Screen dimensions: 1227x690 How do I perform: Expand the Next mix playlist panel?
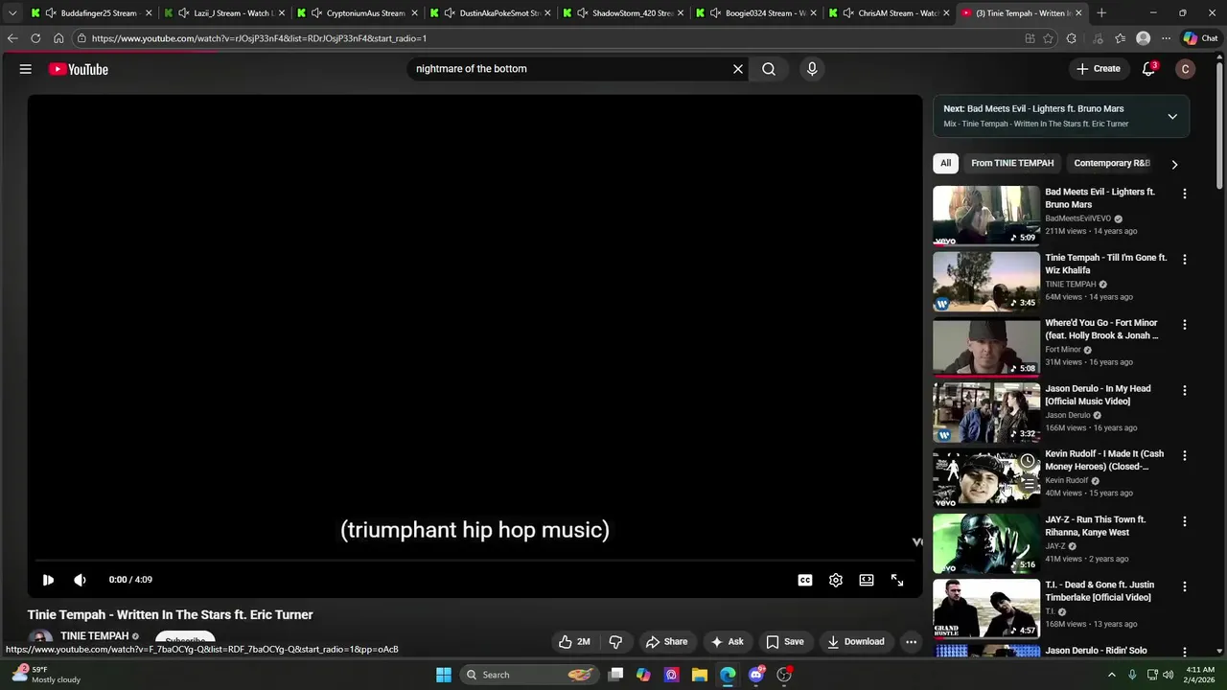tap(1172, 116)
